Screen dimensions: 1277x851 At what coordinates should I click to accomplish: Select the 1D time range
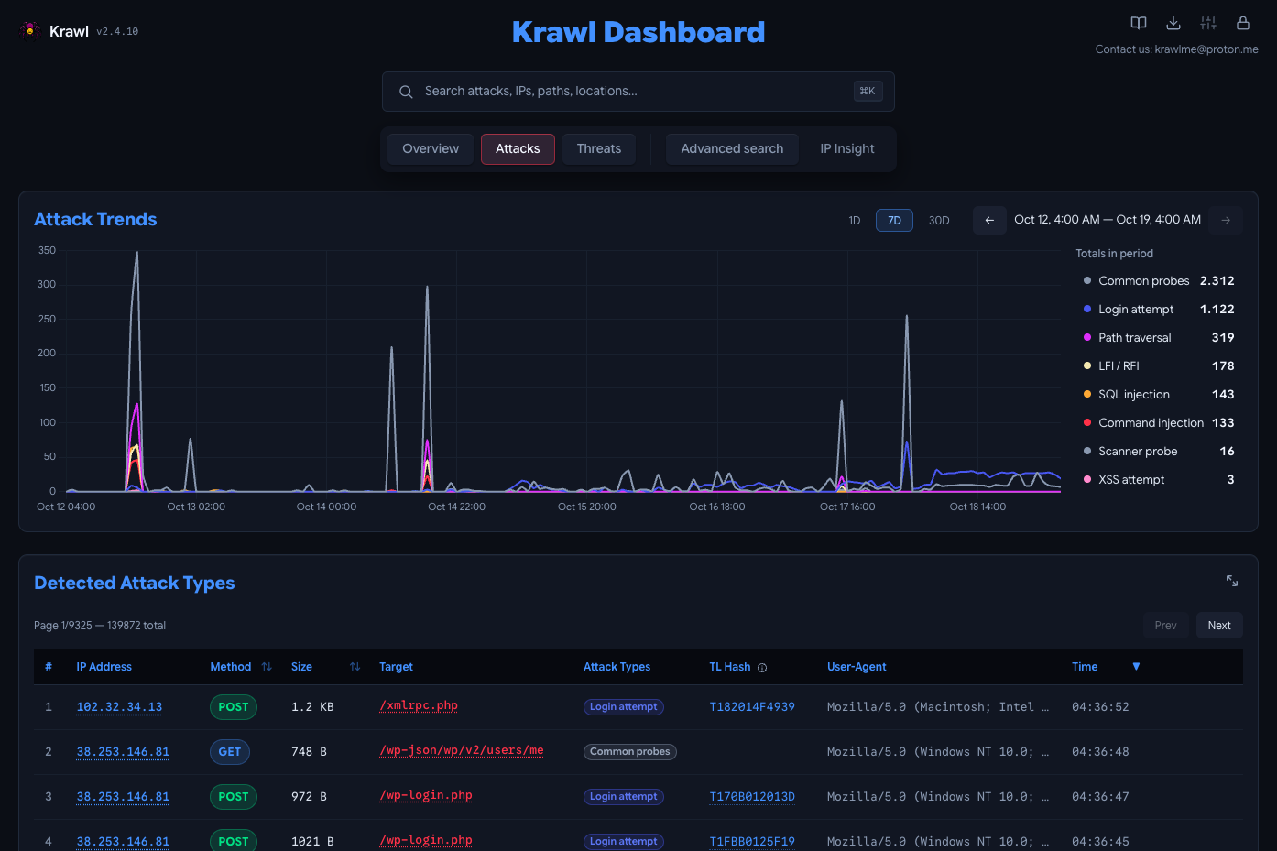[855, 221]
